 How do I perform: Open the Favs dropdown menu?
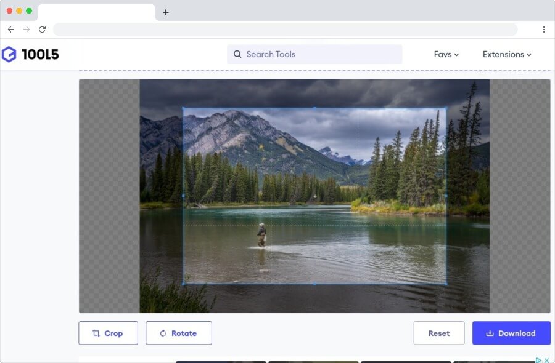click(x=446, y=54)
